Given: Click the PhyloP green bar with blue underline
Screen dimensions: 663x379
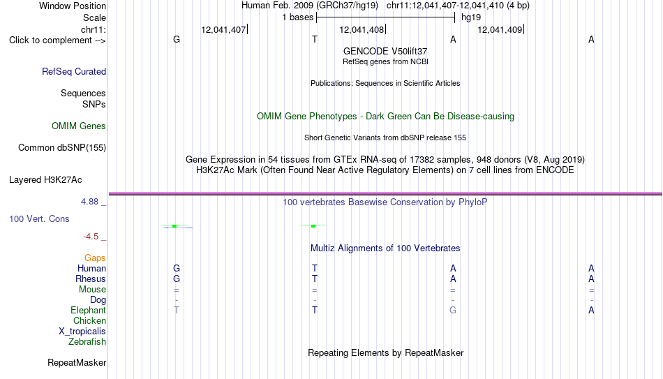Looking at the screenshot, I should coord(177,226).
